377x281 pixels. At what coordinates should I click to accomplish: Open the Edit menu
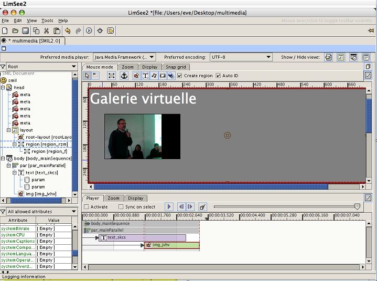tap(17, 20)
